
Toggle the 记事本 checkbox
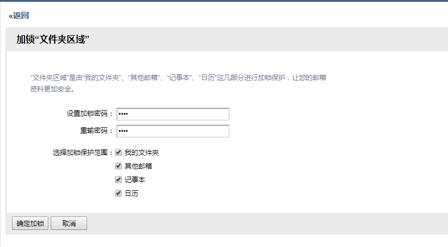pyautogui.click(x=118, y=180)
